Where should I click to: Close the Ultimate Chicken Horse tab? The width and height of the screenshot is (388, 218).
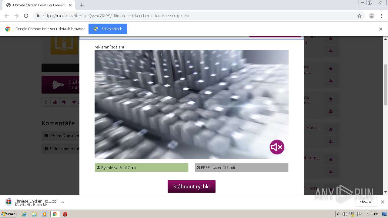(x=70, y=5)
